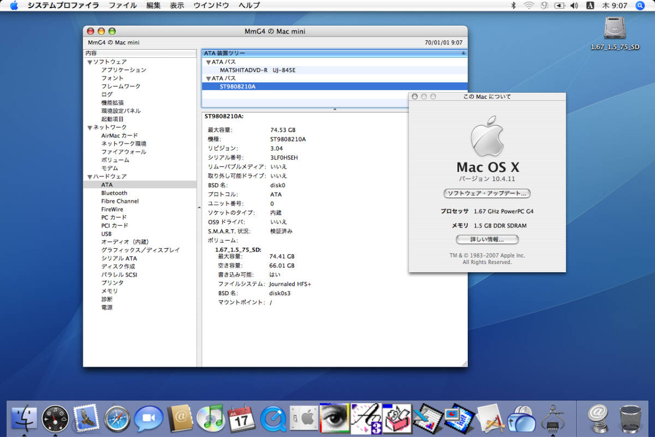Viewport: 655px width, 437px height.
Task: Launch Dashboard from the Dock
Action: 56,419
